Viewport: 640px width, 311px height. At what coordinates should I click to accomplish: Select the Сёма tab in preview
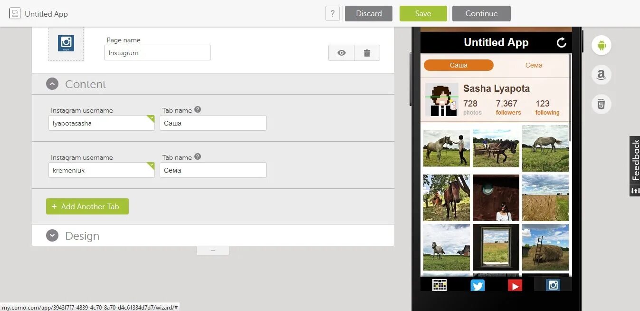point(534,65)
